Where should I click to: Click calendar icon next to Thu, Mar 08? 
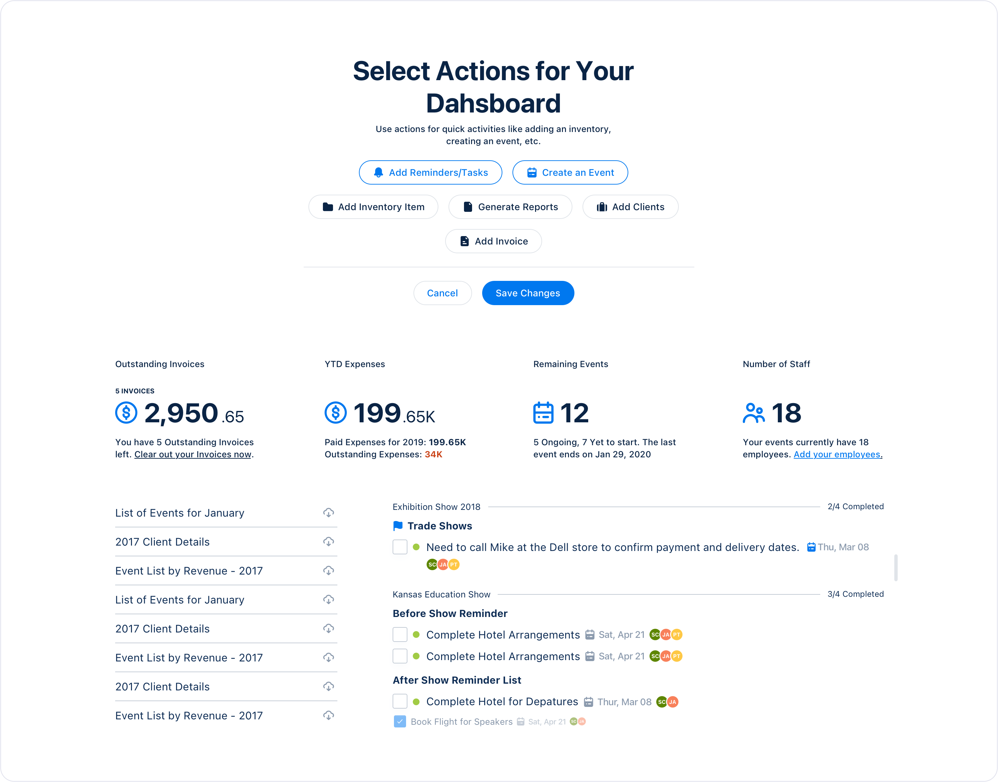811,547
